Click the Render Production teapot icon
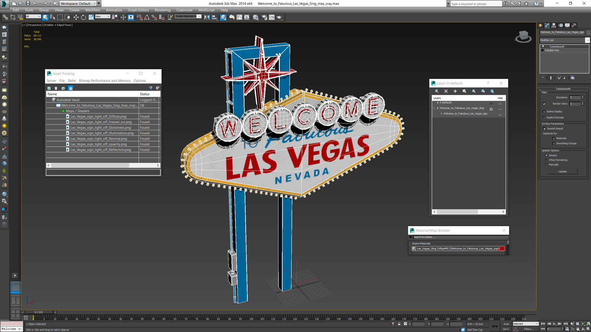Image resolution: width=591 pixels, height=332 pixels. 279,17
